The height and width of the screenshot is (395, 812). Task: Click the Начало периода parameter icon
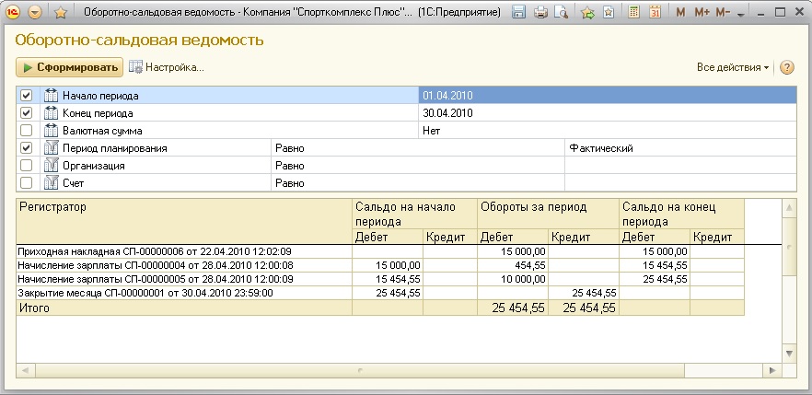[x=52, y=95]
